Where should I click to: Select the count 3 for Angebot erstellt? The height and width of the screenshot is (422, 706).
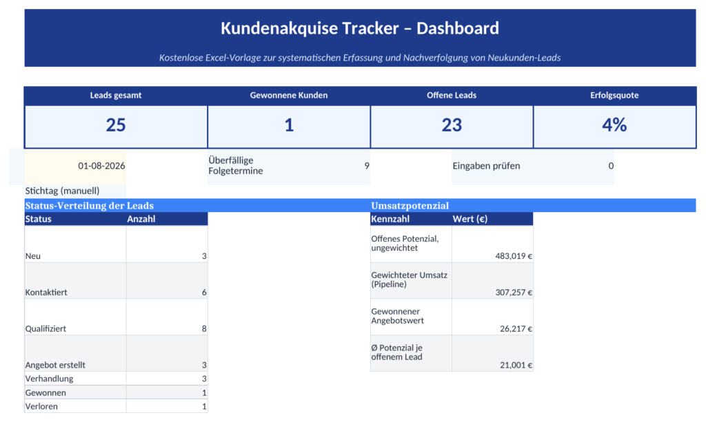tap(204, 365)
